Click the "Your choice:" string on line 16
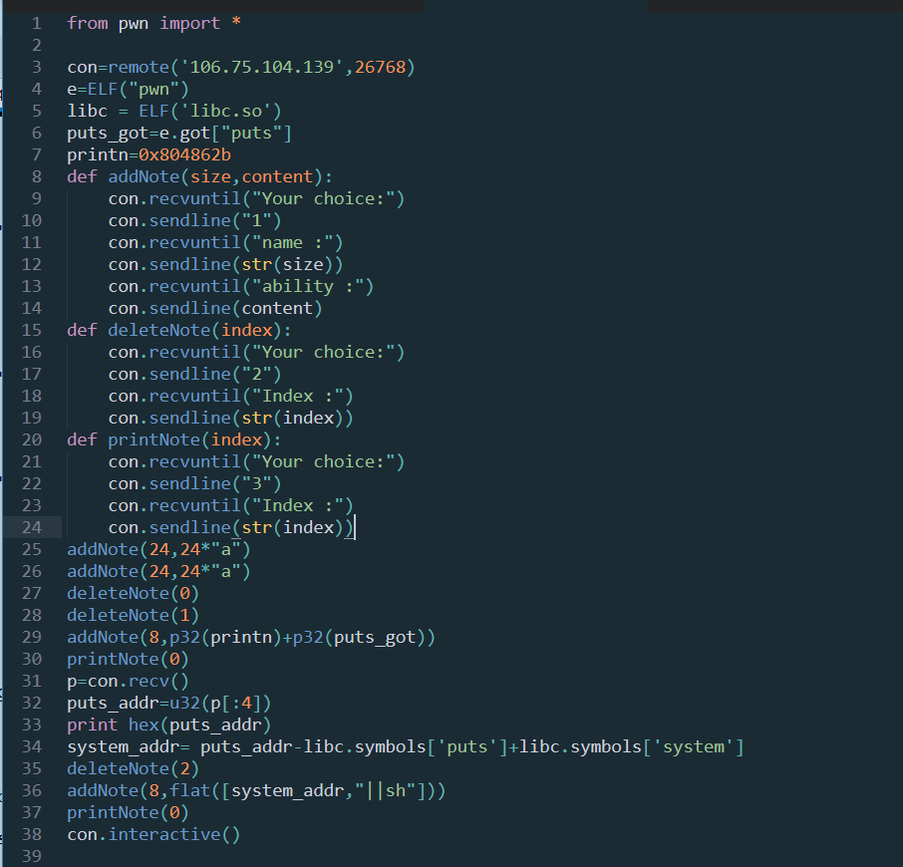 [323, 353]
